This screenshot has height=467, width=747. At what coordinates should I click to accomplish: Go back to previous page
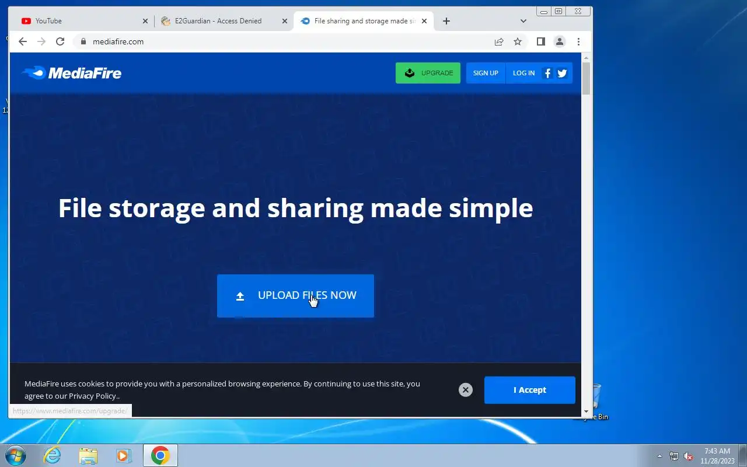click(23, 41)
